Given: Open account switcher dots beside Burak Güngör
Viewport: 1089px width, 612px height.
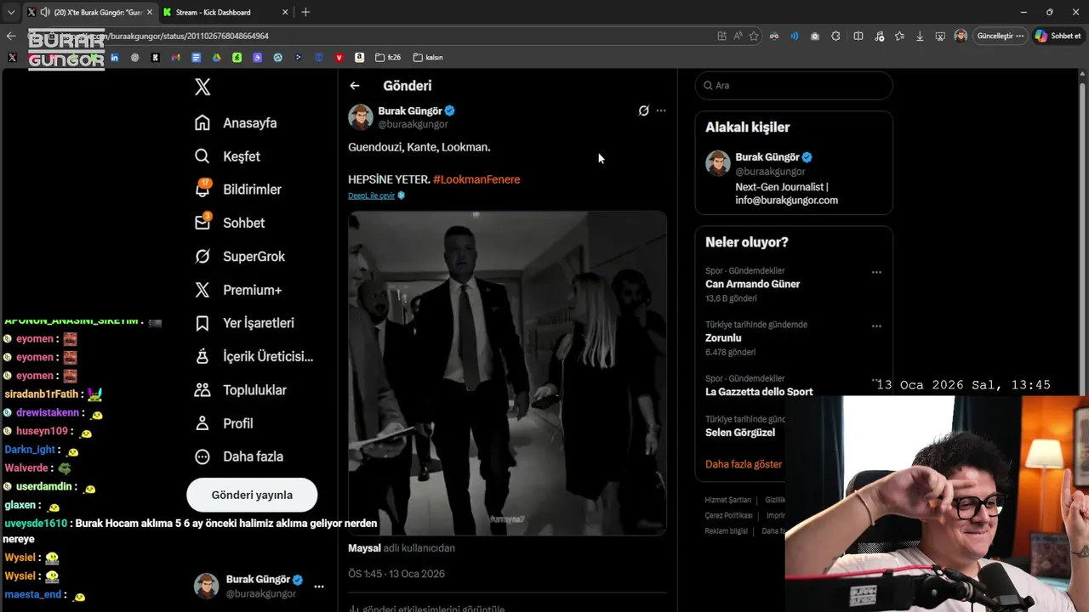Looking at the screenshot, I should 319,586.
